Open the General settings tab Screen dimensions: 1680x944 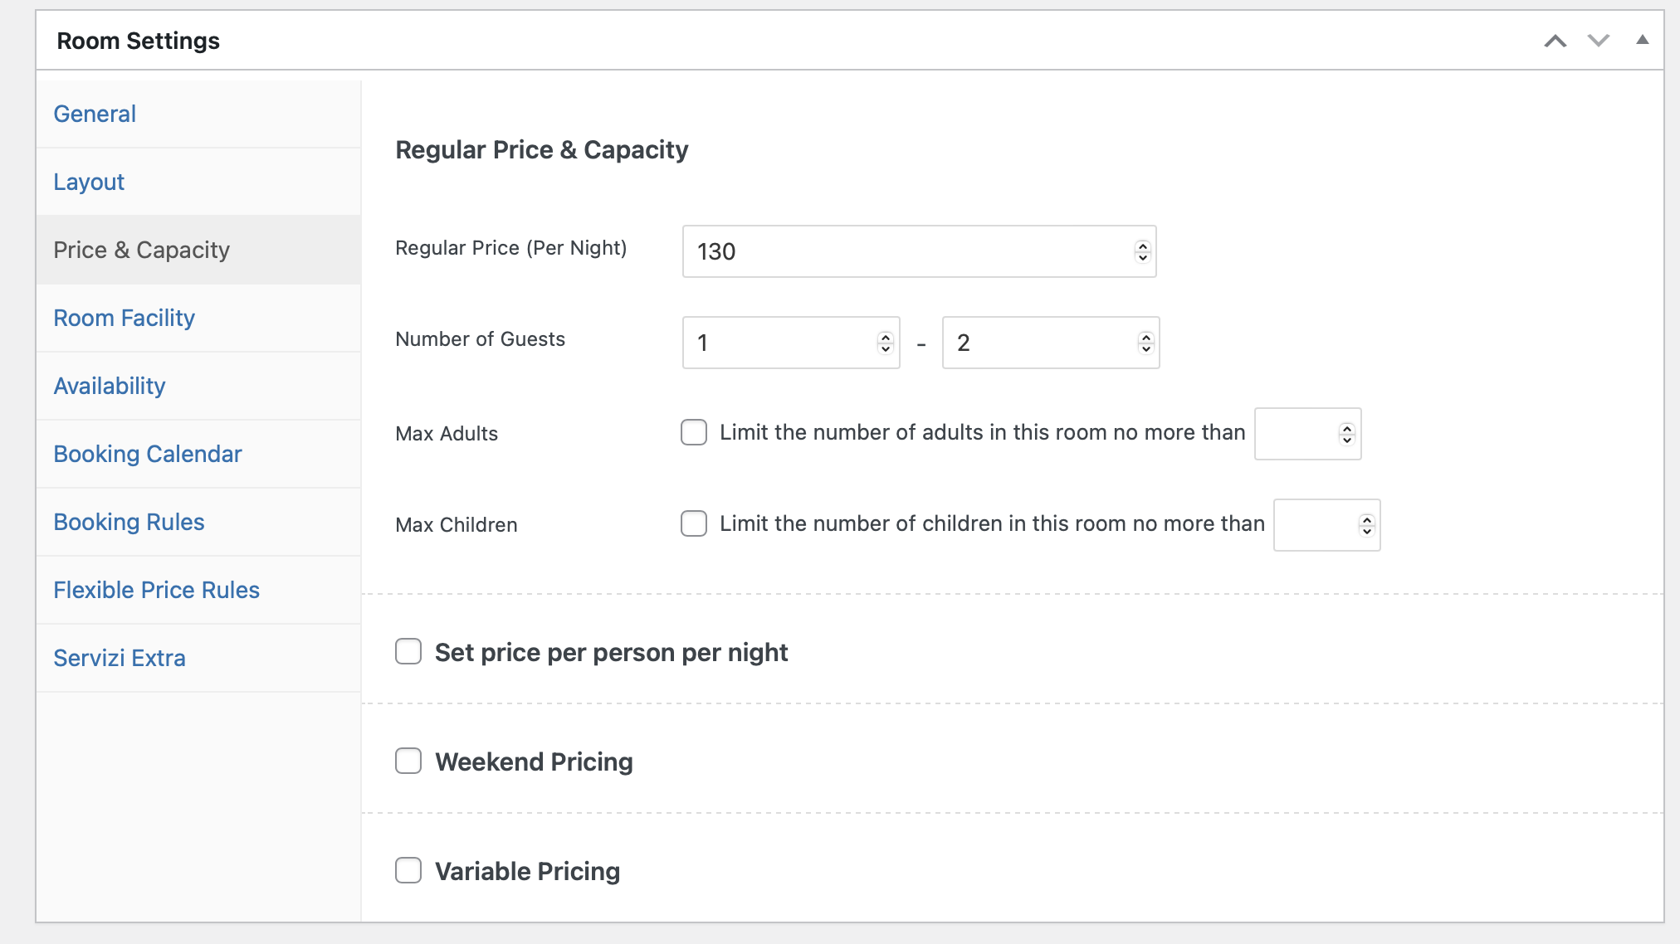pos(198,114)
